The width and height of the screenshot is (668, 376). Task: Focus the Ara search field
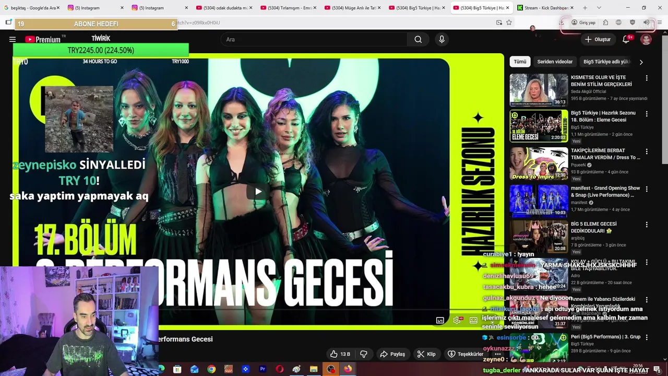(x=315, y=39)
